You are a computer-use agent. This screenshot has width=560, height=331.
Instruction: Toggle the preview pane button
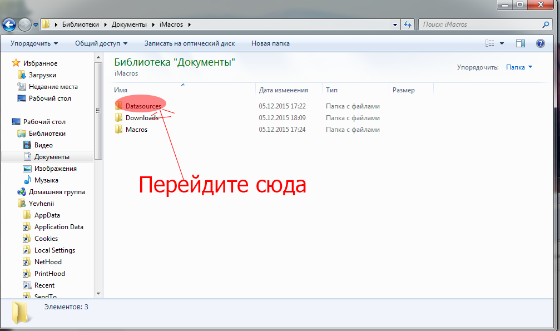coord(521,43)
